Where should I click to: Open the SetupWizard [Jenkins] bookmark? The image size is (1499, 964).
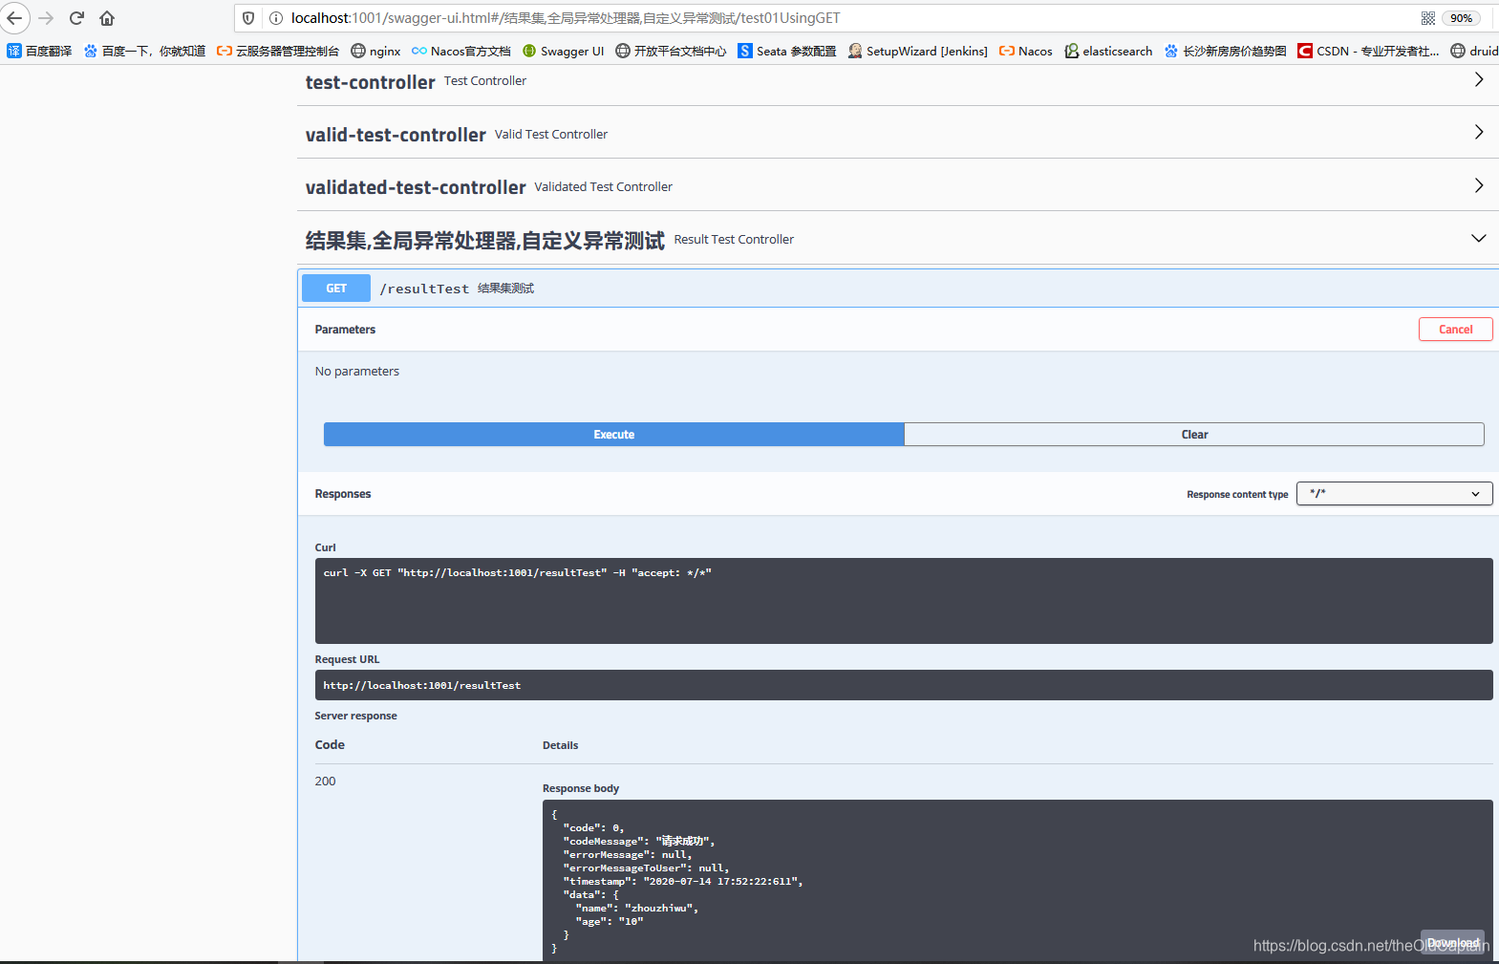(x=918, y=51)
